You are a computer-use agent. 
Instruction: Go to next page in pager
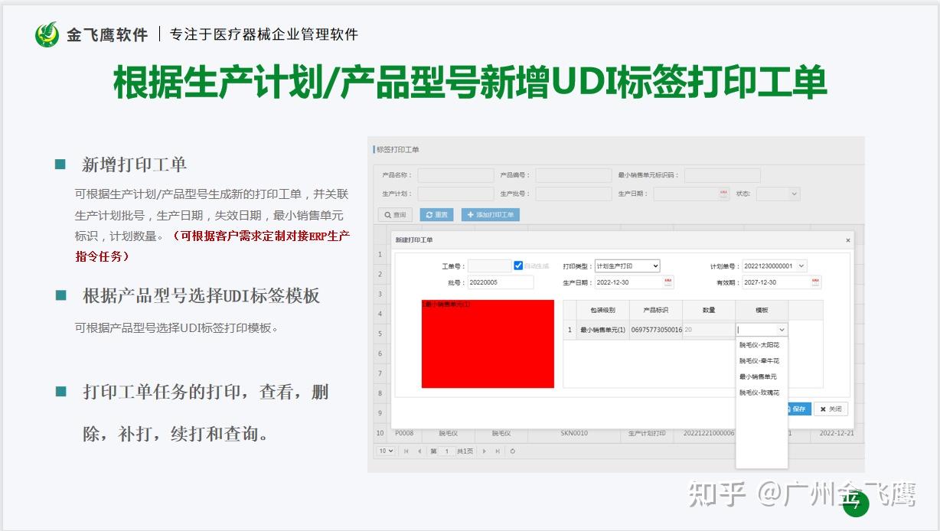click(x=485, y=451)
